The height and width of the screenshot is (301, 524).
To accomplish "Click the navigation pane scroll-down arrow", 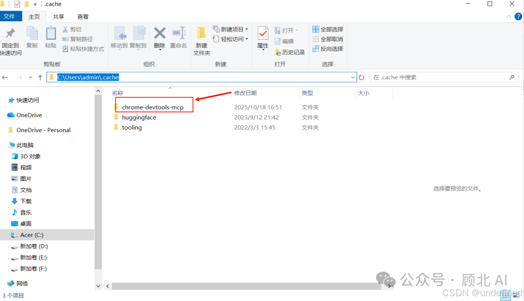I will click(98, 286).
